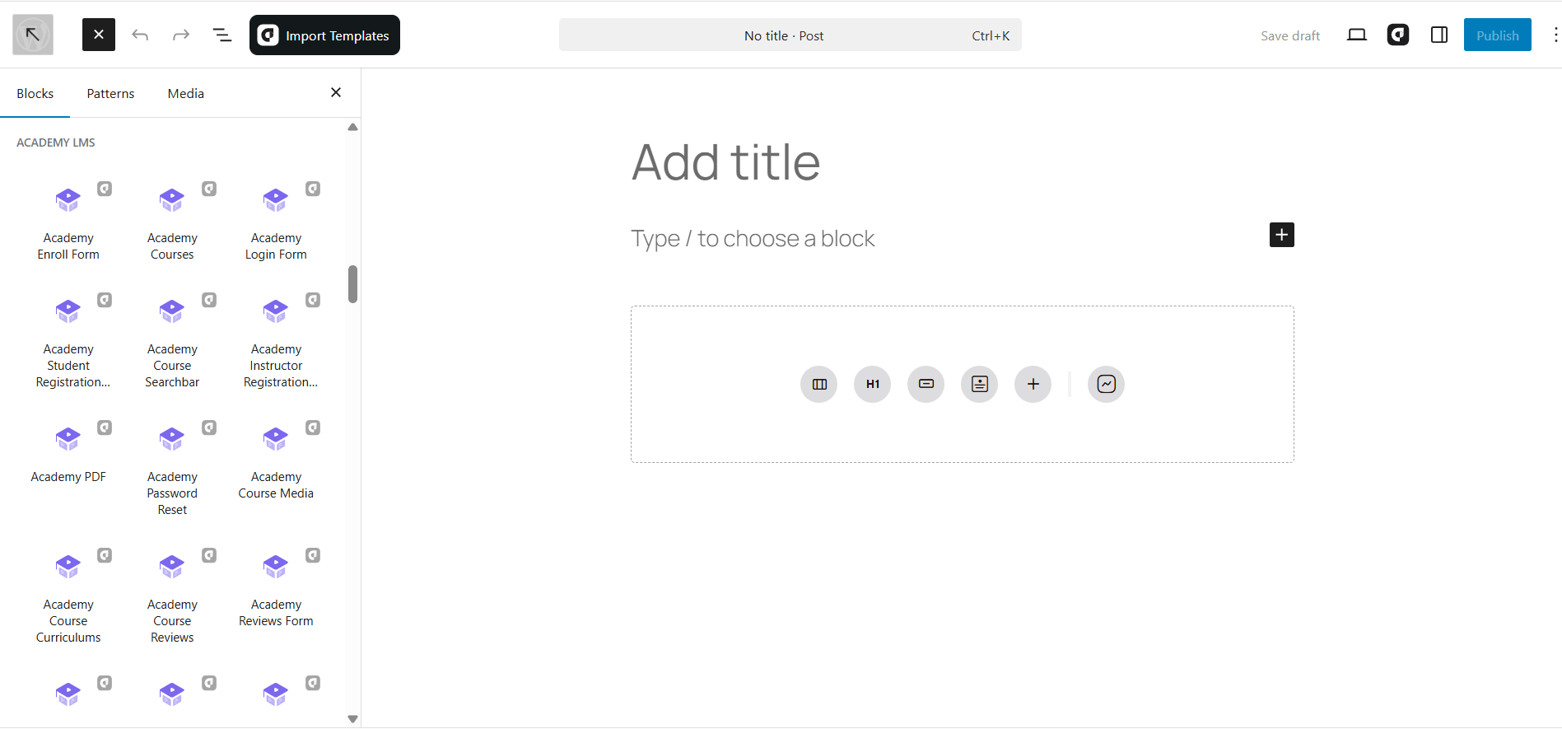Insert the Academy PDF block
Viewport: 1562px width, 729px height.
pyautogui.click(x=68, y=452)
